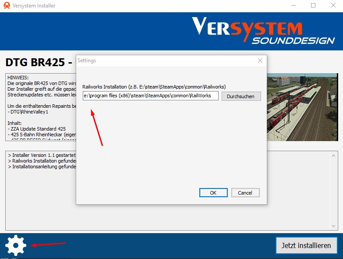Click the 'HINWEIS:' heading text
Screen dimensions: 343x259
point(18,78)
